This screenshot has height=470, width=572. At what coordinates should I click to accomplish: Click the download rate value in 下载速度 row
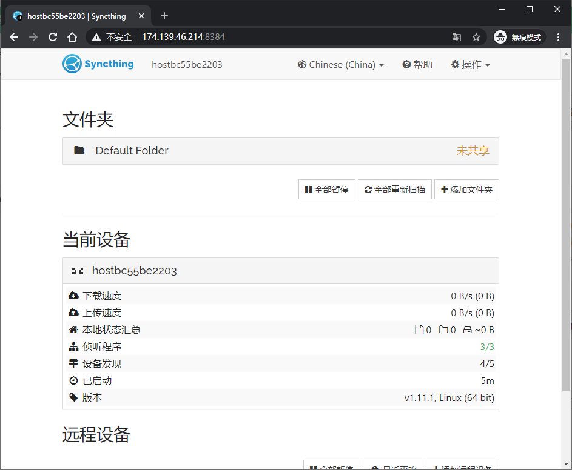click(x=473, y=296)
